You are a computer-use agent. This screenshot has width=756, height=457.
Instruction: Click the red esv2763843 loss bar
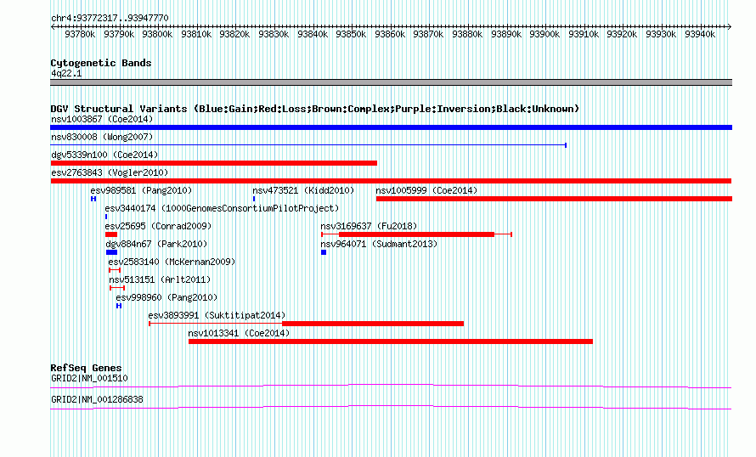(x=391, y=181)
